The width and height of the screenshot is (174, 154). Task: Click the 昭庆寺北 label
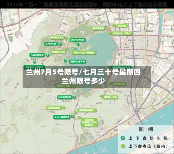pos(122,26)
